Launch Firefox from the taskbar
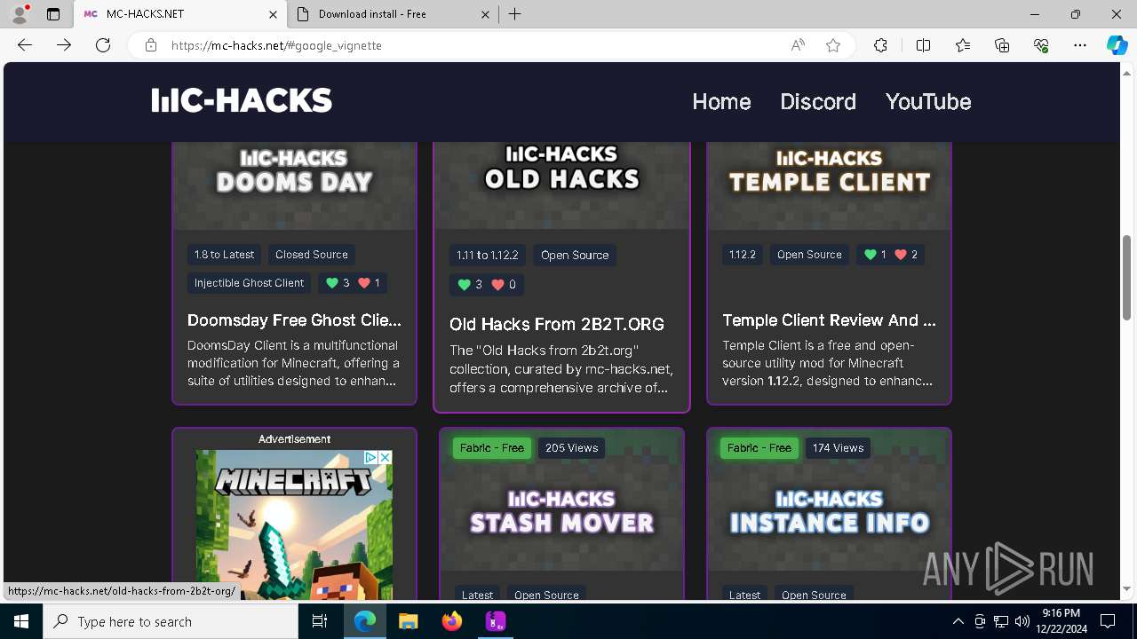 tap(452, 621)
